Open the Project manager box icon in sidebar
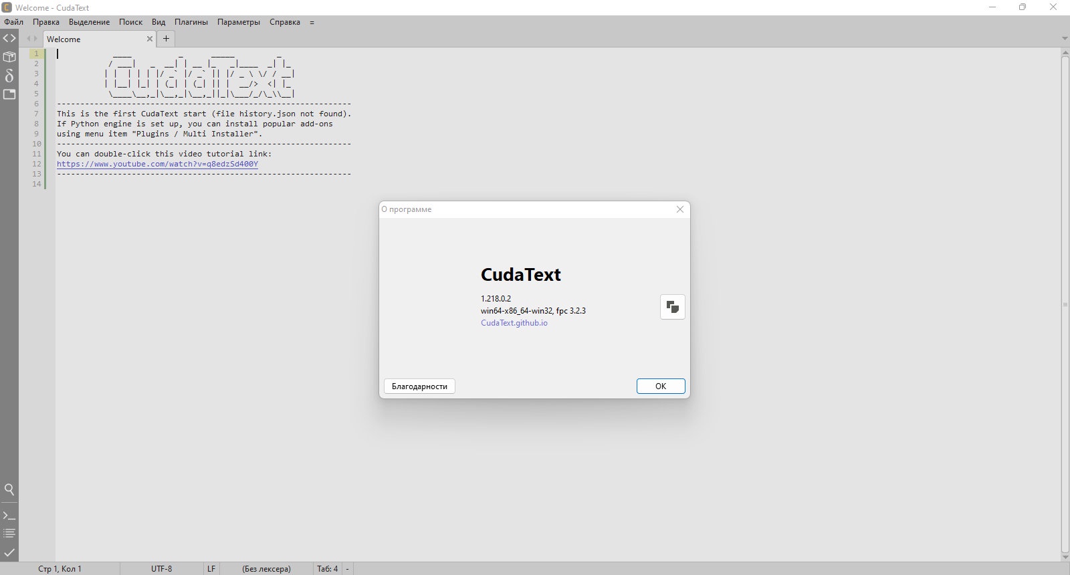 [9, 57]
